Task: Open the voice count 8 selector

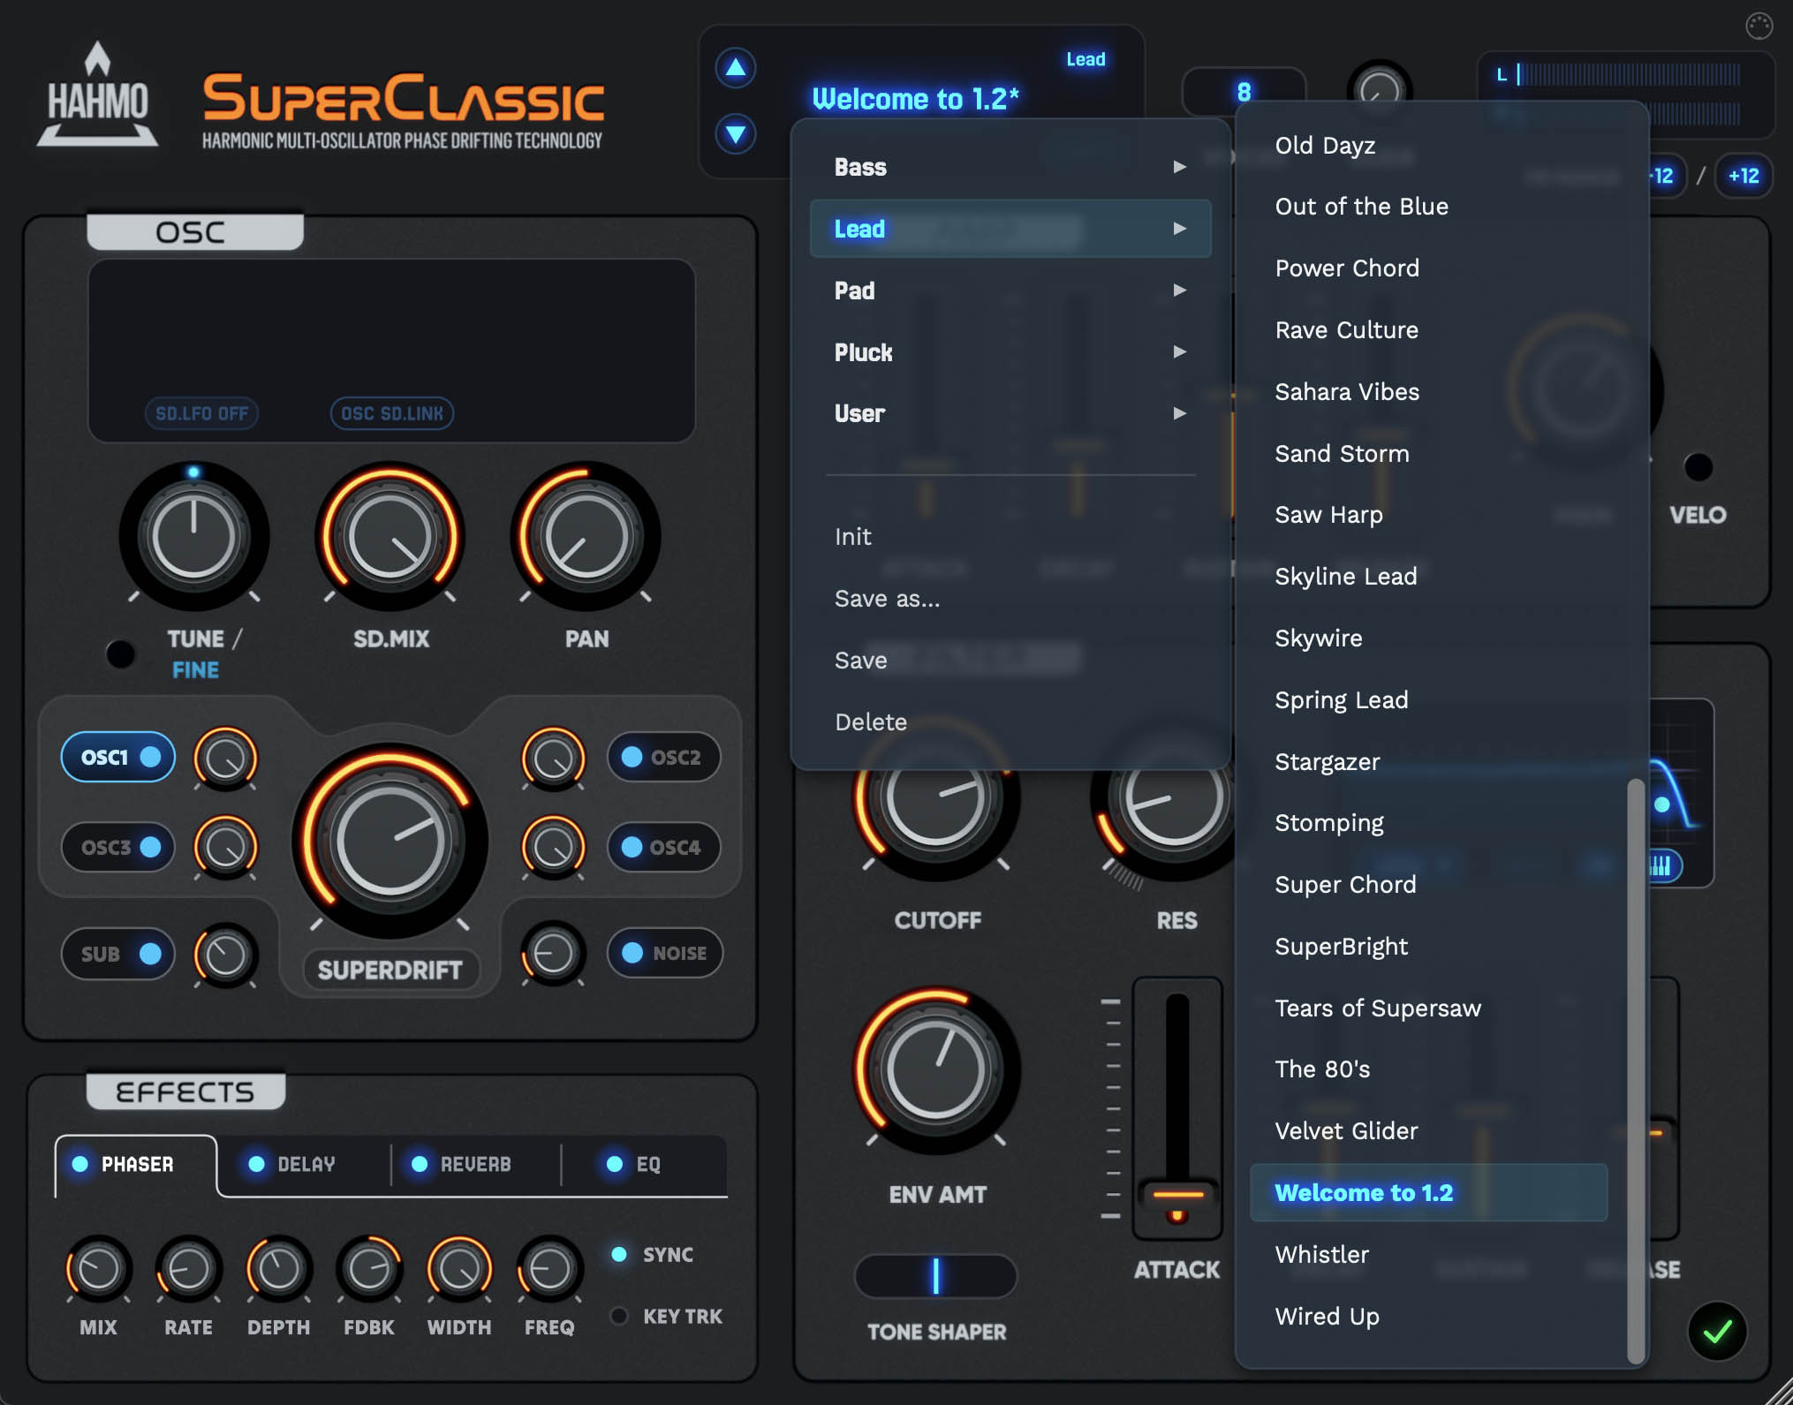Action: tap(1244, 92)
